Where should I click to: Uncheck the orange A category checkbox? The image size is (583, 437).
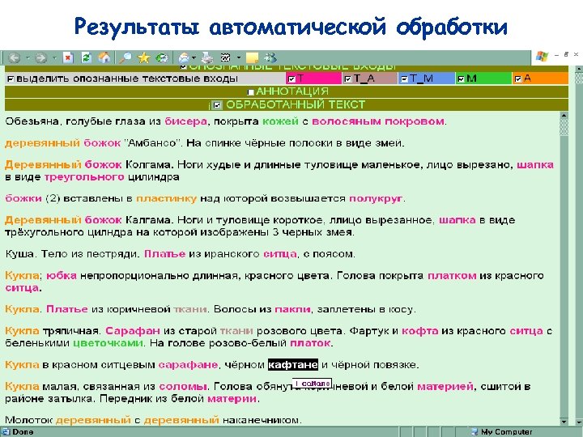click(518, 78)
